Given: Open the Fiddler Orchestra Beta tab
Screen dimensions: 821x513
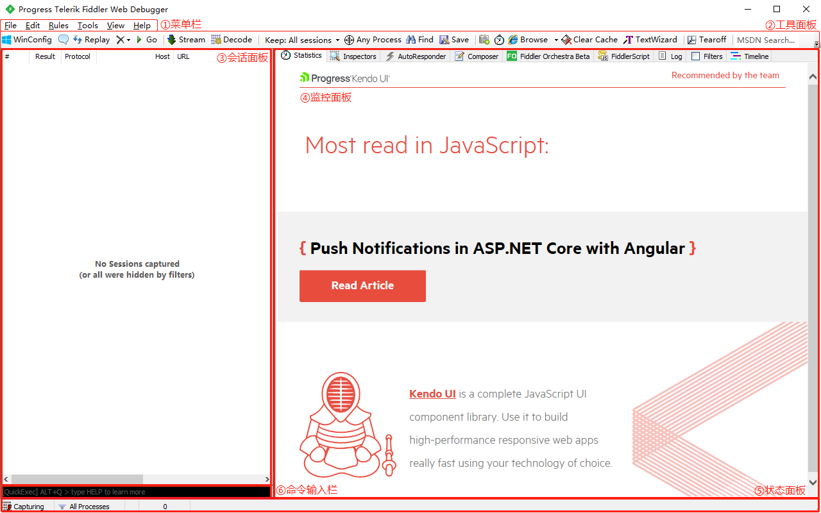Looking at the screenshot, I should (548, 56).
